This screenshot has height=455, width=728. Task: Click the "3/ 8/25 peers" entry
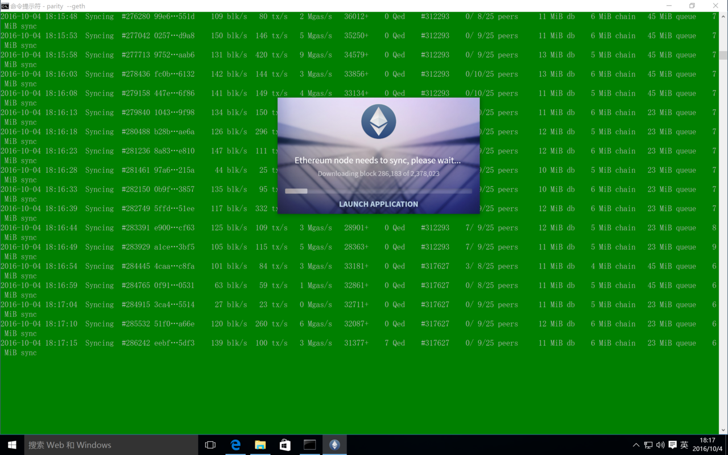pos(491,266)
